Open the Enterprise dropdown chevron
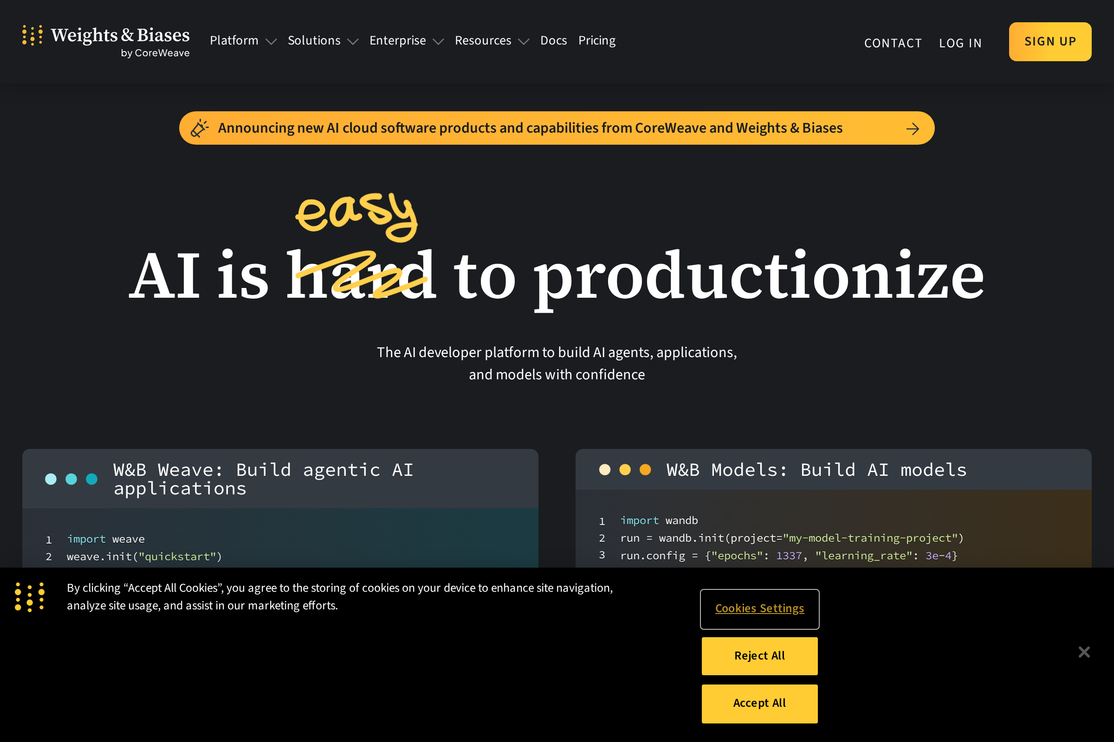Image resolution: width=1114 pixels, height=742 pixels. (439, 42)
